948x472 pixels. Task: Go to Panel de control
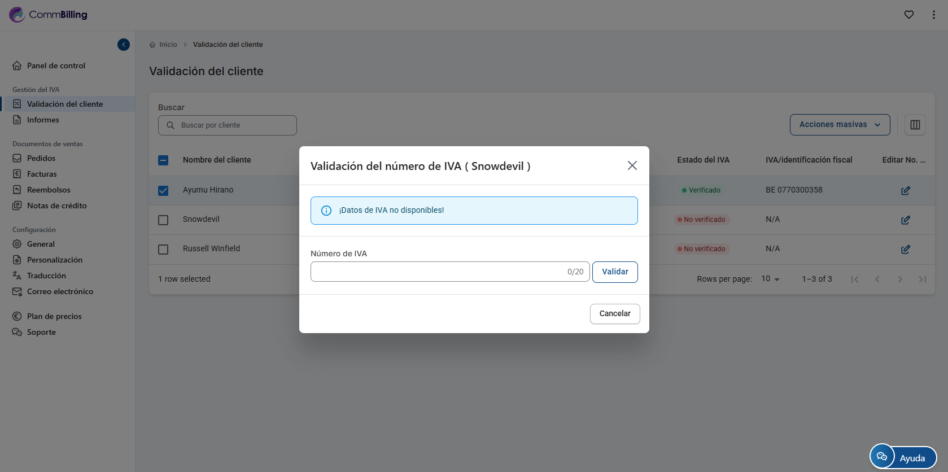(56, 65)
